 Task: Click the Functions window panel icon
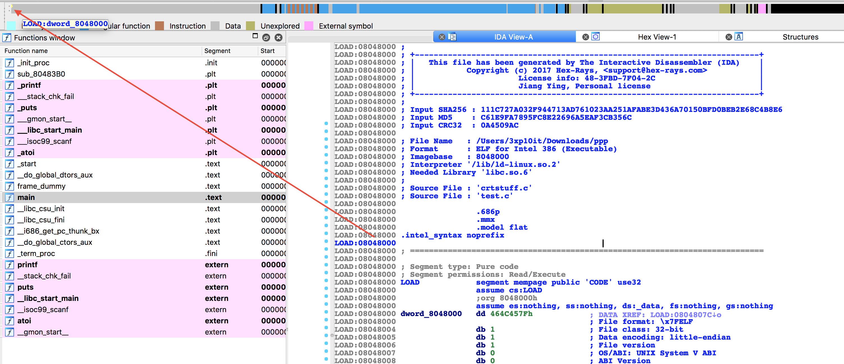click(x=7, y=38)
